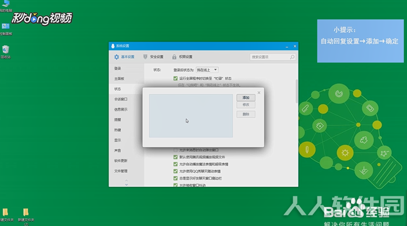The image size is (407, 226).
Task: Click the 删除 button in the dialog
Action: coord(246,114)
